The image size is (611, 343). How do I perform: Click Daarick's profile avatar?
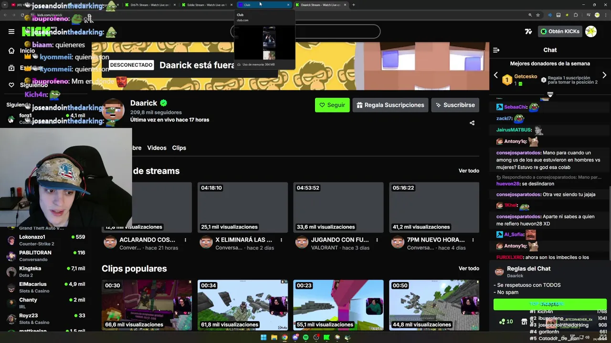pyautogui.click(x=113, y=111)
